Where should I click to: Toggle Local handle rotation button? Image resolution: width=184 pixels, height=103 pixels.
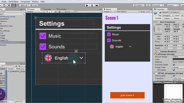[34, 5]
